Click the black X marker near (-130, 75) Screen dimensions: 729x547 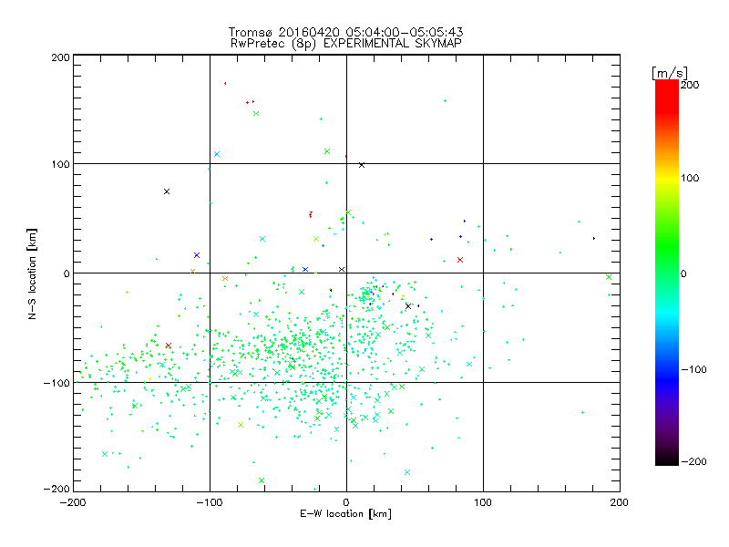click(x=167, y=191)
